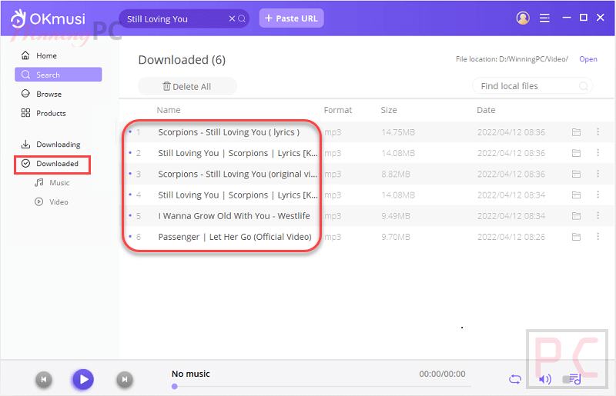Open more options for the Westlife track
The width and height of the screenshot is (616, 396).
598,215
